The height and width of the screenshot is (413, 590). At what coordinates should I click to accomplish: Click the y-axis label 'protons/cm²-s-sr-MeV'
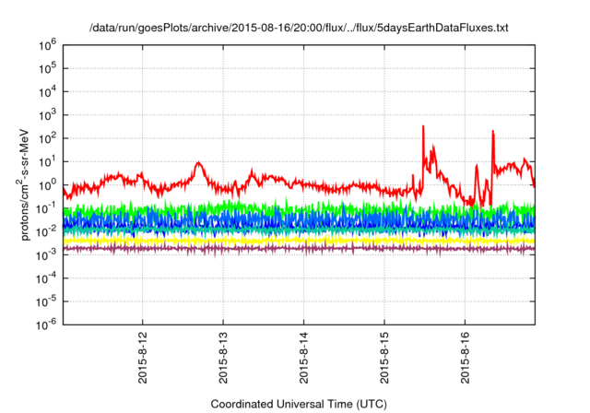pos(24,184)
